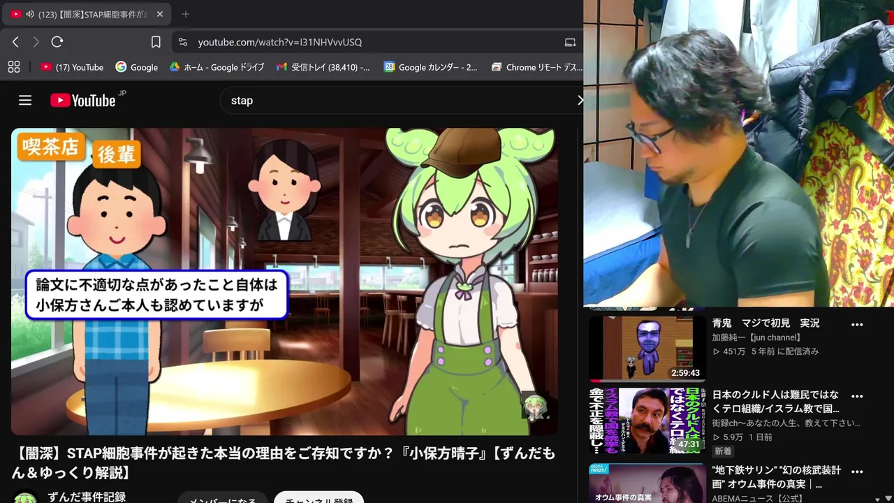
Task: Close the STAP細胞事件 browser tab
Action: [x=159, y=14]
